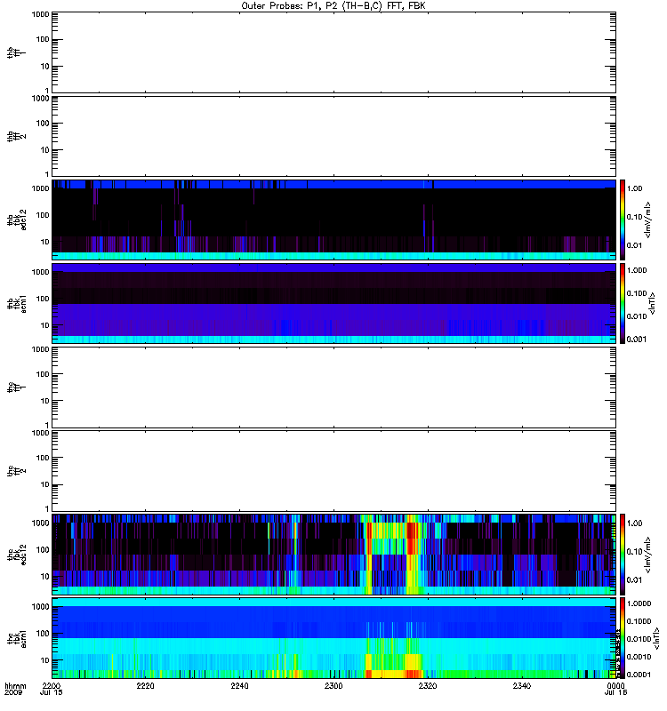Click the 1.0000 value on thc scm1 colorbar
Screen dimensions: 667x711
coord(639,603)
